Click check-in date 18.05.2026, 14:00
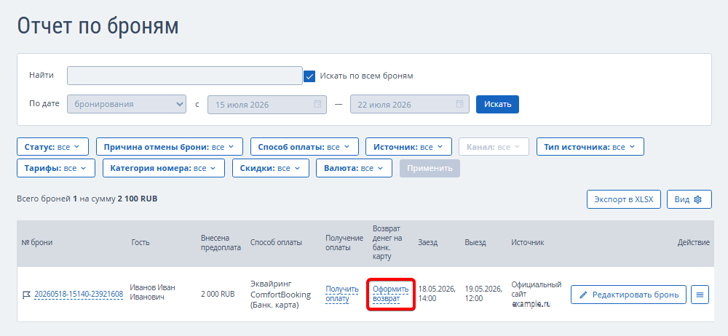This screenshot has width=728, height=336. coord(437,294)
